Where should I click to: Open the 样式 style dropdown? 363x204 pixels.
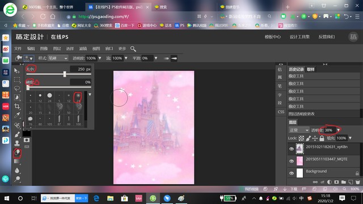[58, 58]
